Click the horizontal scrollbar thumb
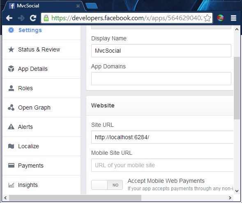 (75, 198)
